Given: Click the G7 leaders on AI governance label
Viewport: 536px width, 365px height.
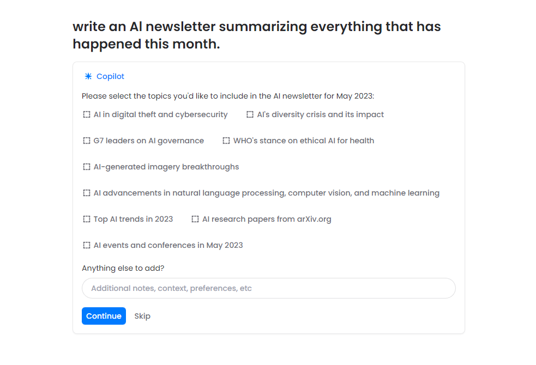Looking at the screenshot, I should pyautogui.click(x=148, y=141).
